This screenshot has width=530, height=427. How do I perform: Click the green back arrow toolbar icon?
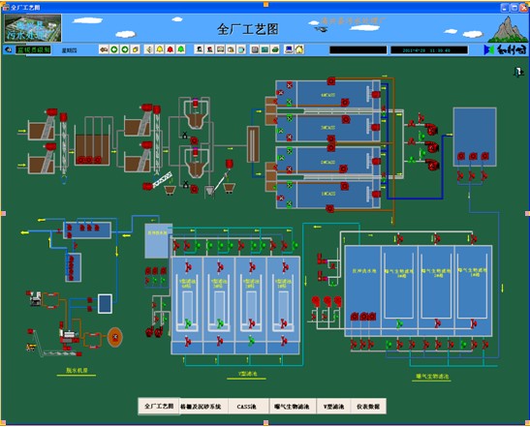(114, 49)
